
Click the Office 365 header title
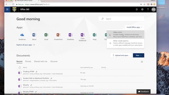(25, 9)
